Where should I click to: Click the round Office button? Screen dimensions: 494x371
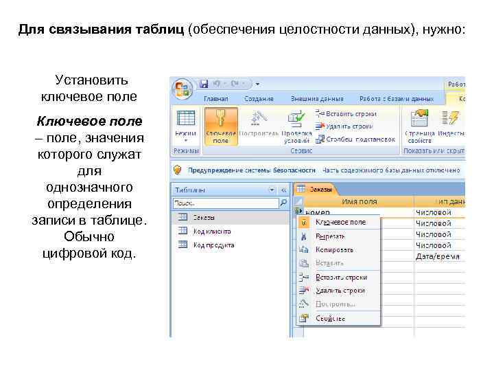pos(182,89)
